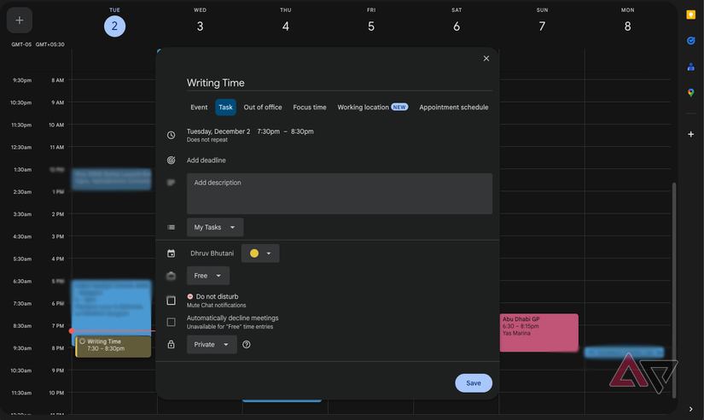Check Automatically decline meetings box
This screenshot has height=420, width=704.
pyautogui.click(x=172, y=322)
